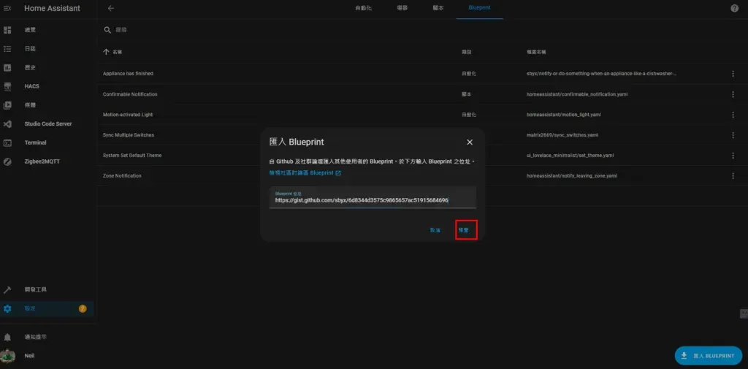This screenshot has height=369, width=748.
Task: Open the 總覽 overview sidebar icon
Action: [x=7, y=30]
